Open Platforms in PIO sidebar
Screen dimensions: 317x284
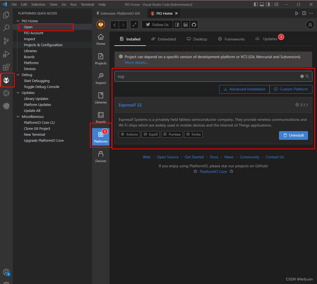101,137
